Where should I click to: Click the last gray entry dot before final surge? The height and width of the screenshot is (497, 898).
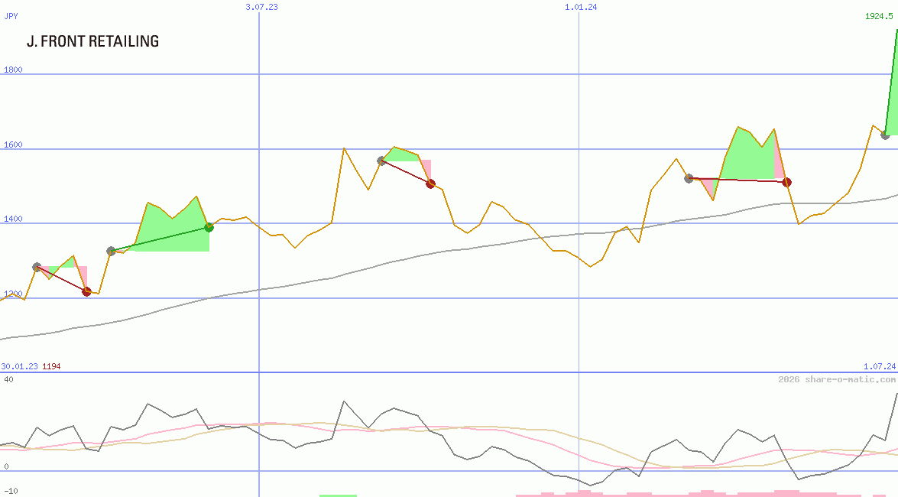coord(885,135)
